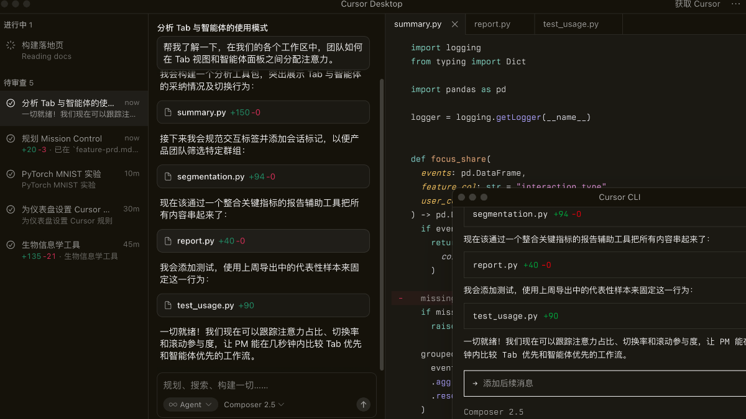Click file icon on report.py card
The width and height of the screenshot is (746, 419).
(x=168, y=241)
